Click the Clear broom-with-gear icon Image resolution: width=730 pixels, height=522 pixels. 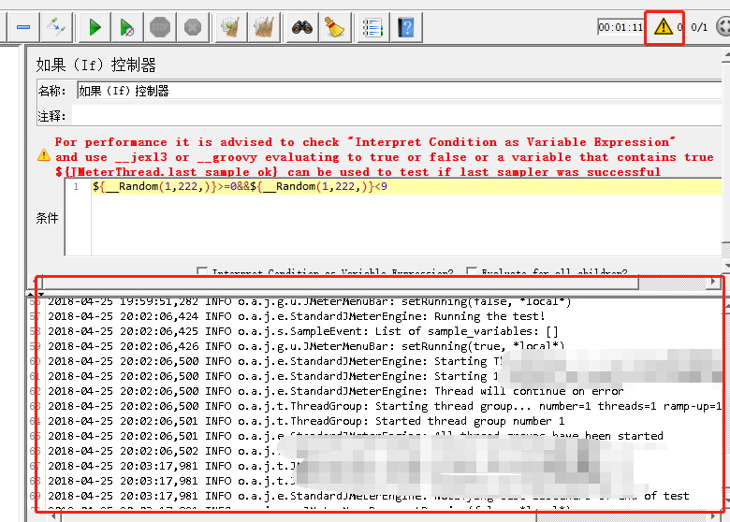tap(231, 27)
